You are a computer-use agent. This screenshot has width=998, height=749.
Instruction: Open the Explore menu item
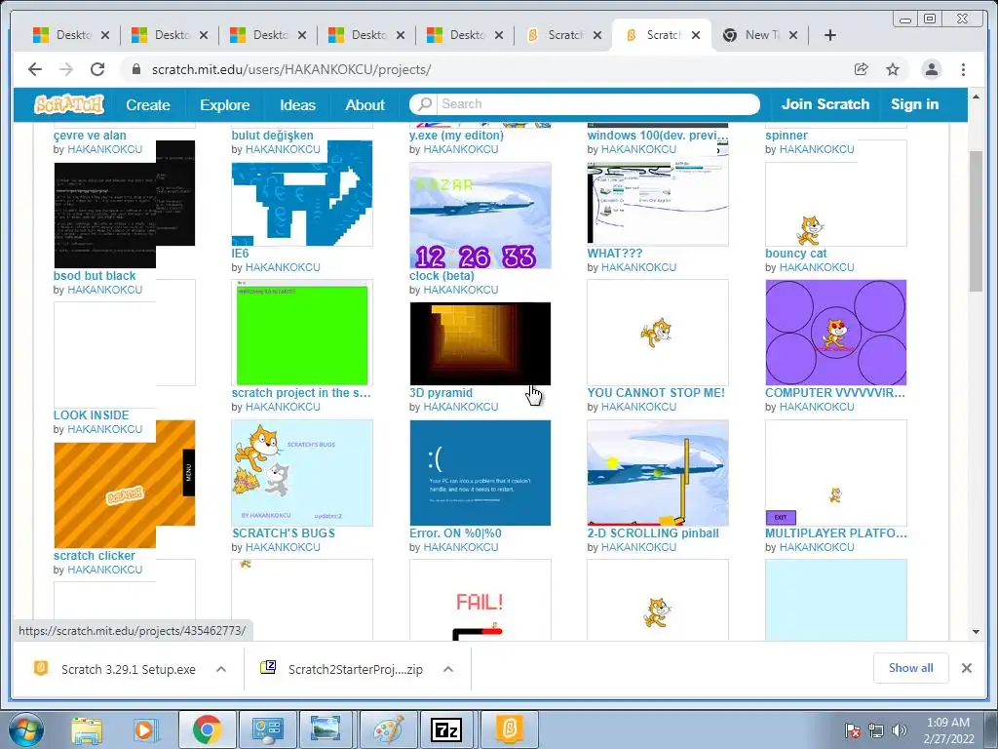coord(225,105)
